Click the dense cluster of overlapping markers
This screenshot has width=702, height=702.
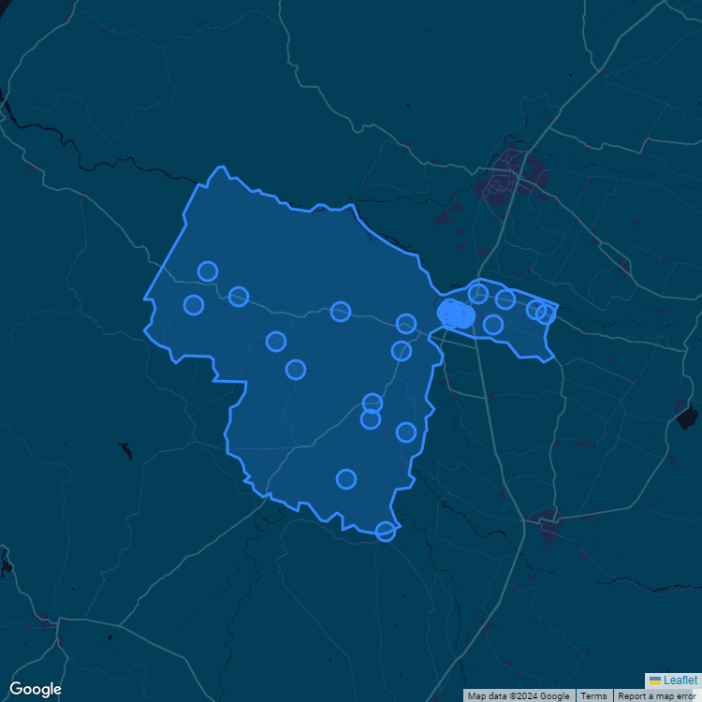coord(456,314)
